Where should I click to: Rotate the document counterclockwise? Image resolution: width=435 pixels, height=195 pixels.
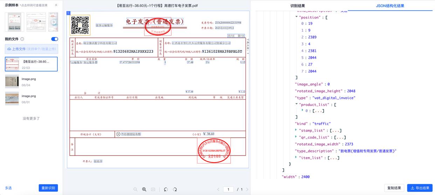166,189
